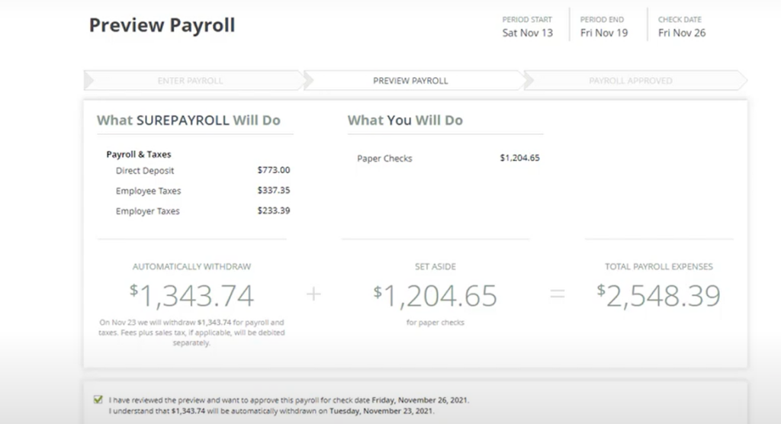This screenshot has height=424, width=781.
Task: Click the Preview Payroll heading
Action: (162, 25)
